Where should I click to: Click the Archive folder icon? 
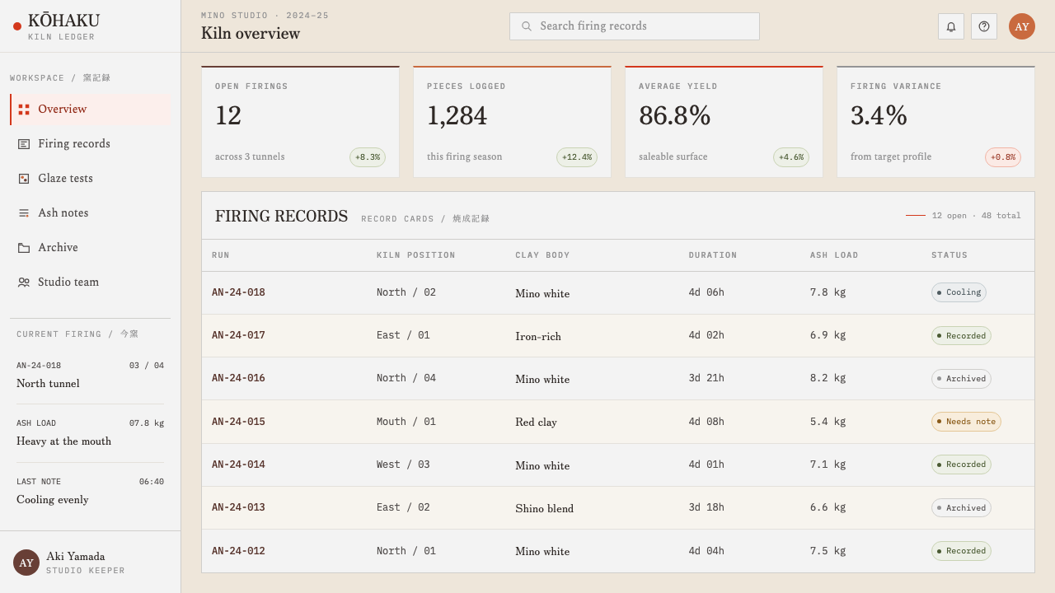click(24, 248)
